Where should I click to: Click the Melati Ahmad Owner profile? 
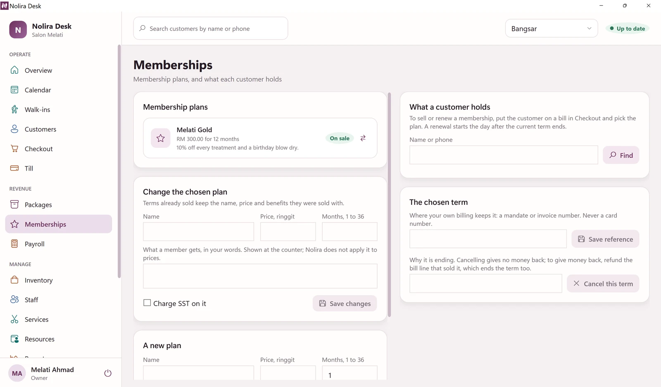pos(52,373)
